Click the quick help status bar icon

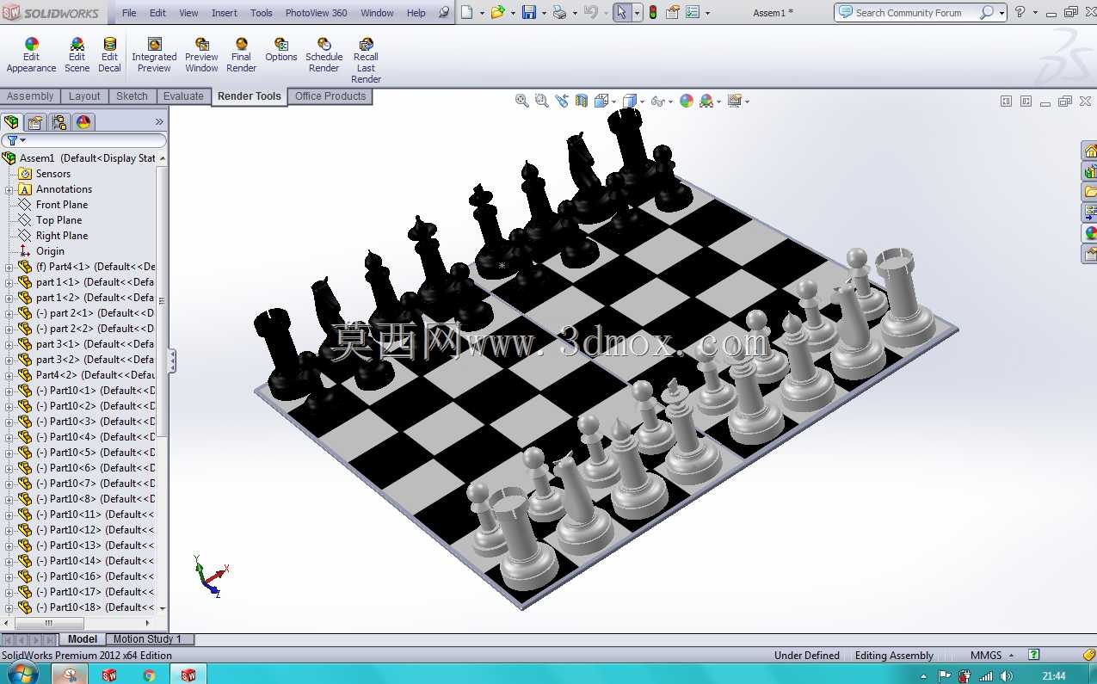click(x=1034, y=655)
